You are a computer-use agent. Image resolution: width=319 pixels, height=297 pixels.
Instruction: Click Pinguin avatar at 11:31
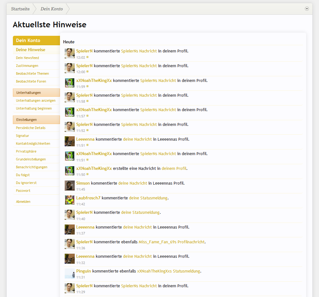click(70, 273)
